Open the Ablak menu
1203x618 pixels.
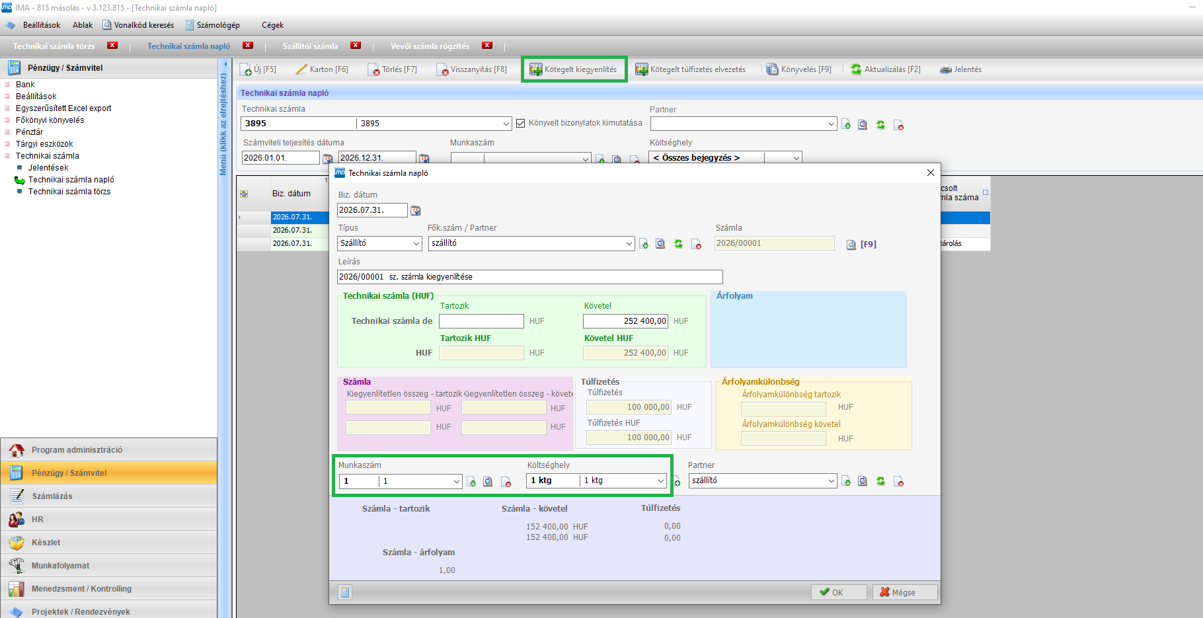(83, 25)
